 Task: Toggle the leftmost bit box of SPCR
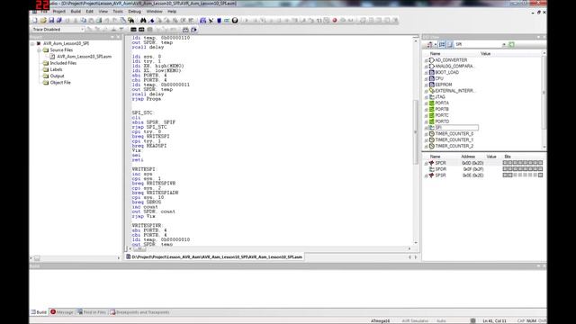[x=505, y=163]
